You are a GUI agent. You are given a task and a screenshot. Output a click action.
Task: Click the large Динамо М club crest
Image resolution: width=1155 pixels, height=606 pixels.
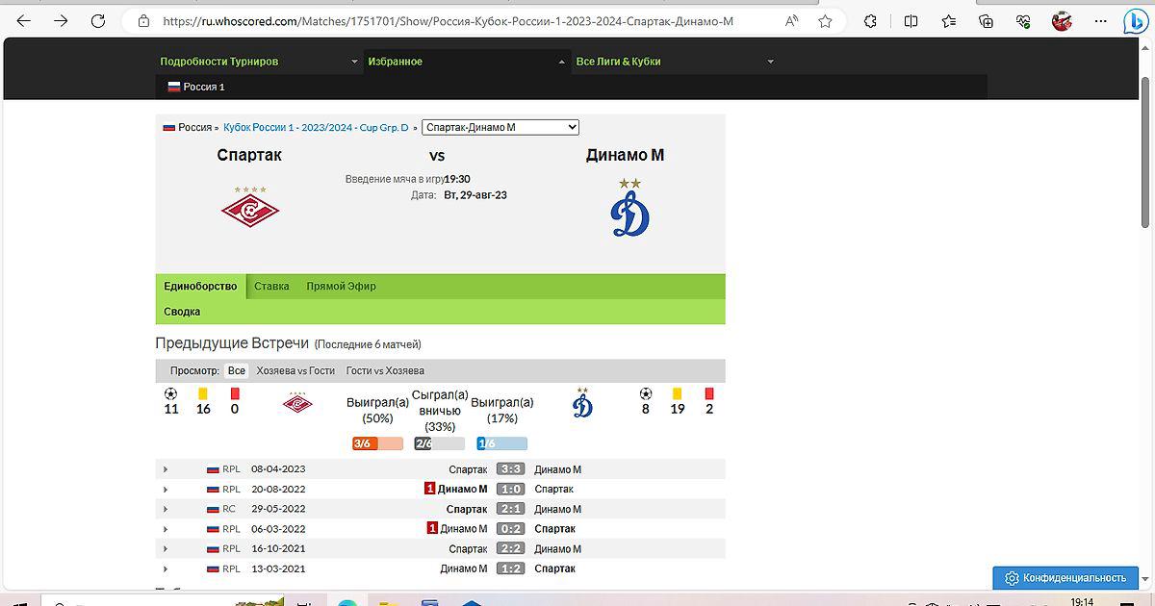[x=629, y=208]
